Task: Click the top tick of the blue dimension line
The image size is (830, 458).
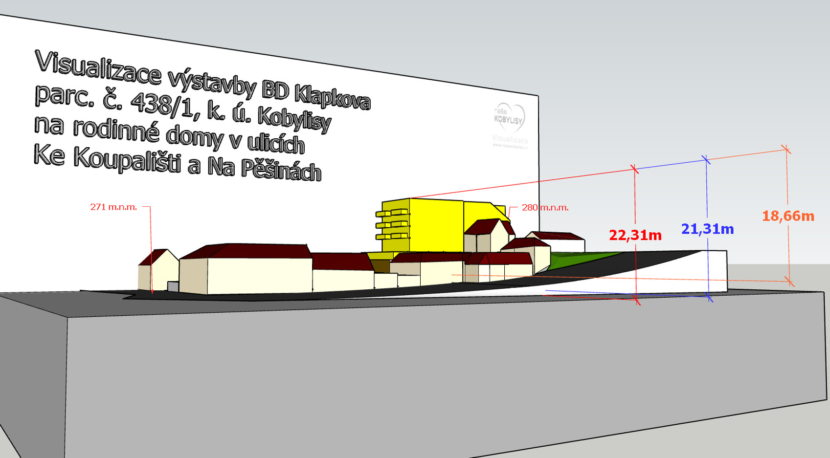Action: (x=706, y=159)
